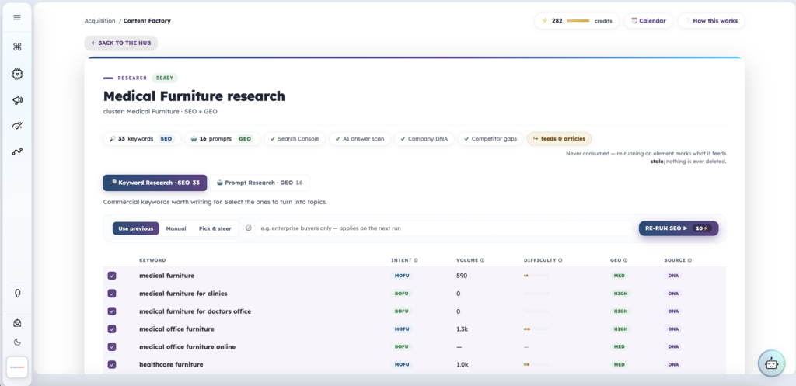The image size is (796, 386).
Task: Click DNA source badge in 'healthcare furniture' row
Action: coord(673,364)
